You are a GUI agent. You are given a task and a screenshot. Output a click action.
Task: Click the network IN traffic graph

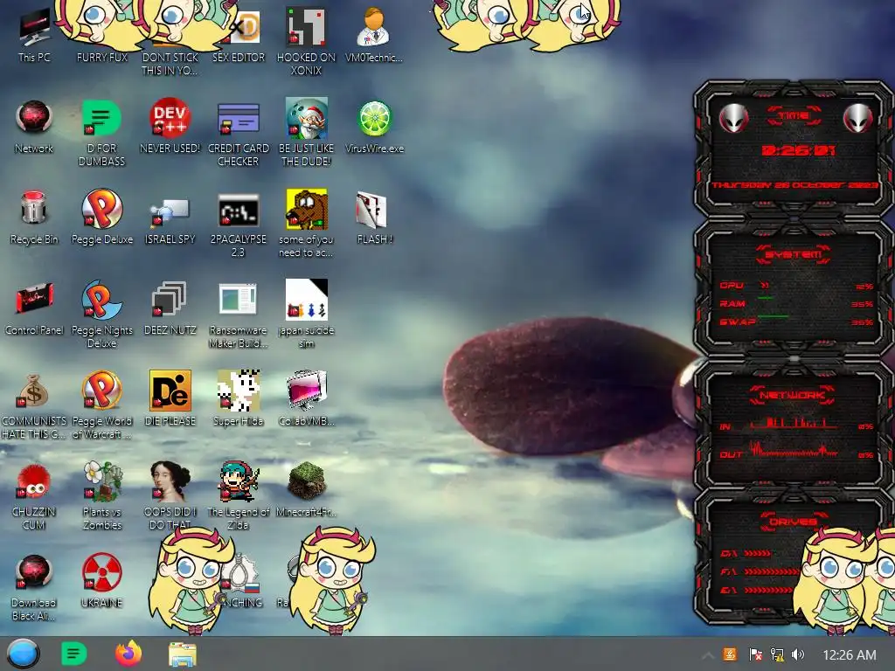[794, 423]
